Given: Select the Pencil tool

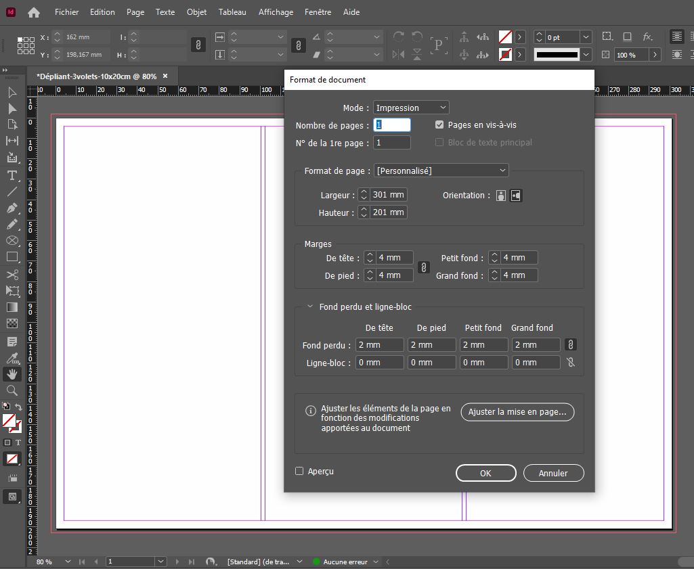Looking at the screenshot, I should tap(12, 224).
